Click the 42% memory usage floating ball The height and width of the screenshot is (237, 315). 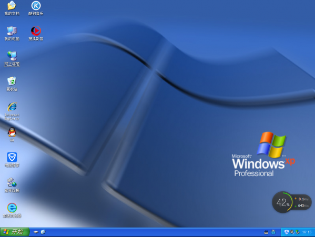(x=282, y=202)
